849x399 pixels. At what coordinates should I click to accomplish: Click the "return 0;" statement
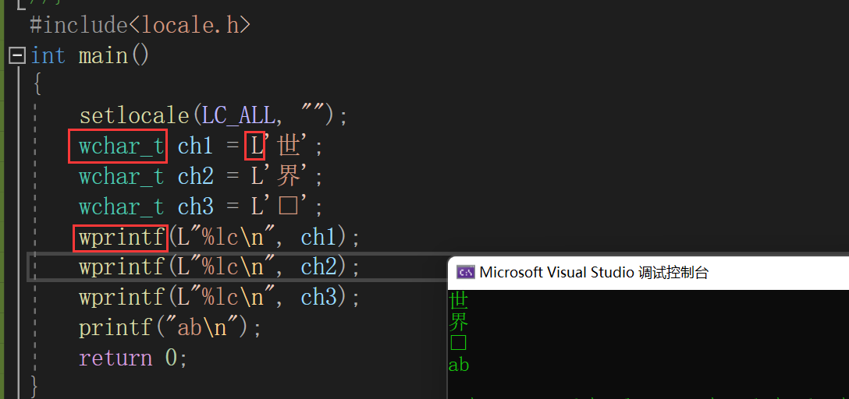133,358
